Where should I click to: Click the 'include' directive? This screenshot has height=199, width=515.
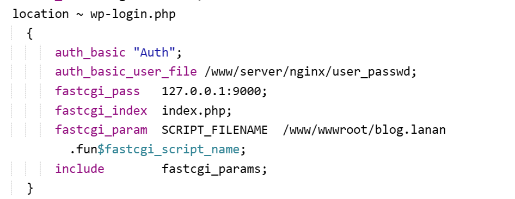tap(80, 169)
